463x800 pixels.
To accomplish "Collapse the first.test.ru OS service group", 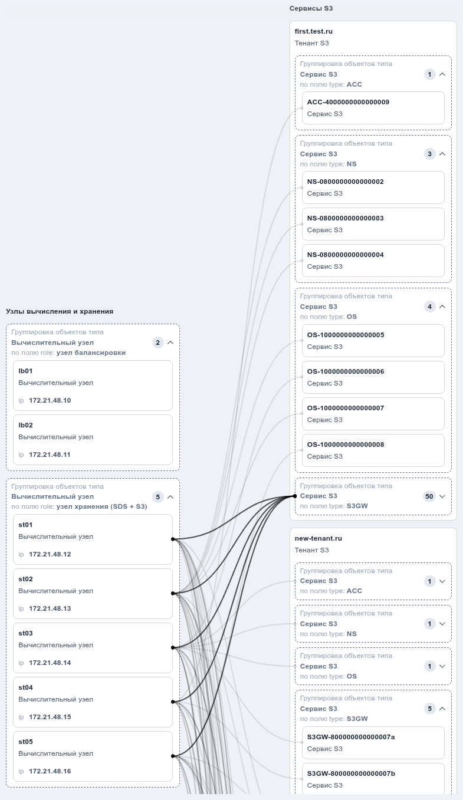I will [442, 307].
